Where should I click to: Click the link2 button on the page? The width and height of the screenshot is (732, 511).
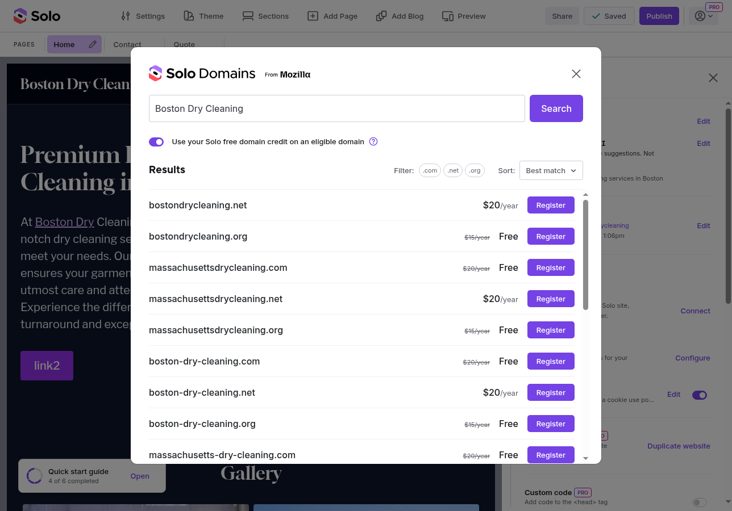click(47, 366)
